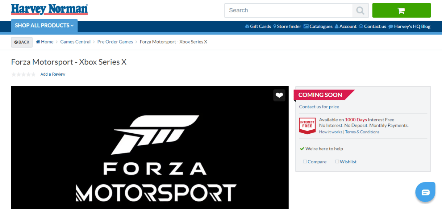Open Games Central breadcrumb link

(75, 42)
